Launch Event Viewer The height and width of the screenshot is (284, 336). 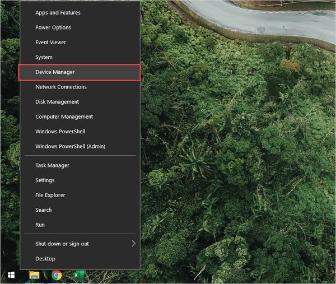[50, 43]
